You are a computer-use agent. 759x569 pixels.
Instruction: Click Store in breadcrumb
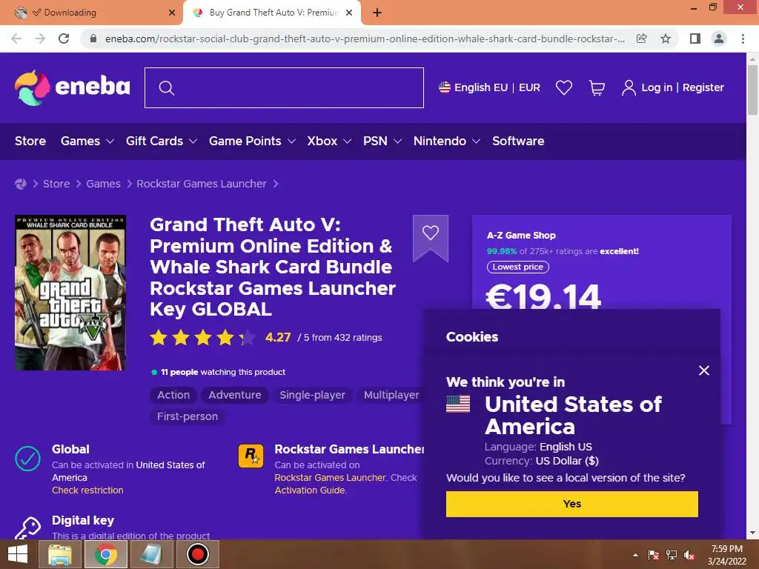pyautogui.click(x=56, y=184)
